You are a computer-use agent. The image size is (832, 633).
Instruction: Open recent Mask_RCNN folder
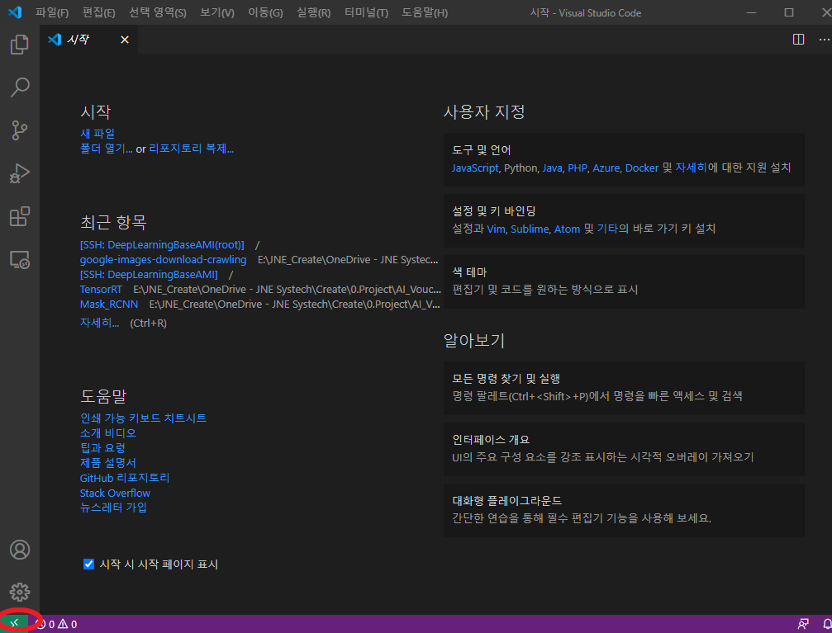(x=109, y=305)
